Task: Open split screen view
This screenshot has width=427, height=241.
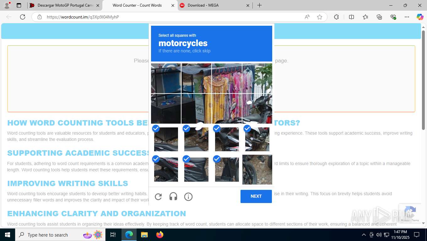Action: pyautogui.click(x=351, y=17)
